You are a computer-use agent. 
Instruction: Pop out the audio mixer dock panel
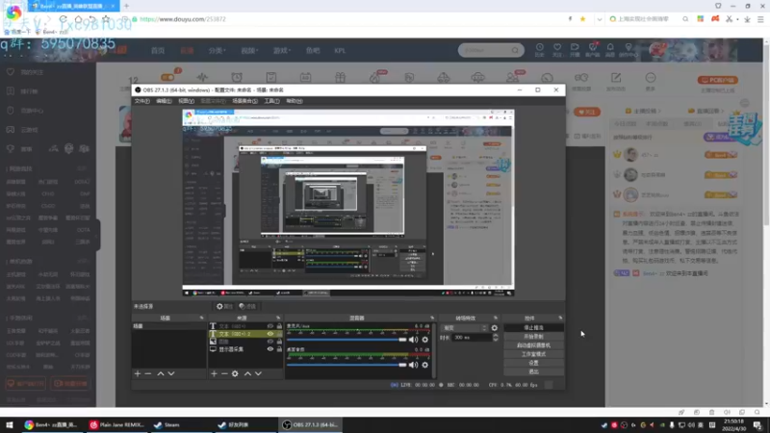pyautogui.click(x=432, y=318)
